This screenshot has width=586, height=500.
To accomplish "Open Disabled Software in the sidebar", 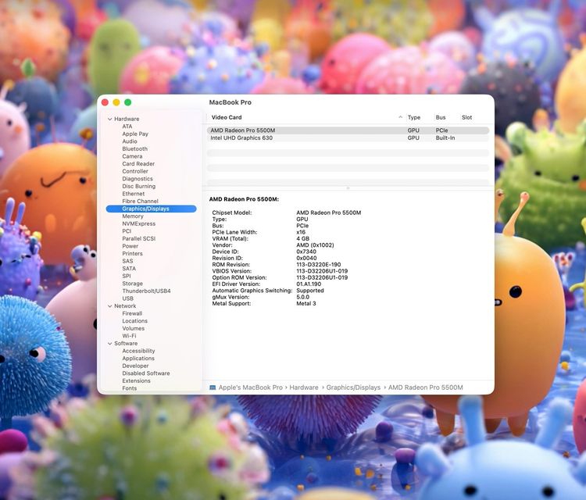I will click(x=146, y=373).
